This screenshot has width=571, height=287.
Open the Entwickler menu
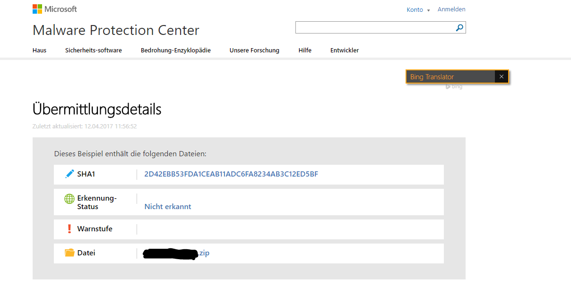pyautogui.click(x=345, y=51)
